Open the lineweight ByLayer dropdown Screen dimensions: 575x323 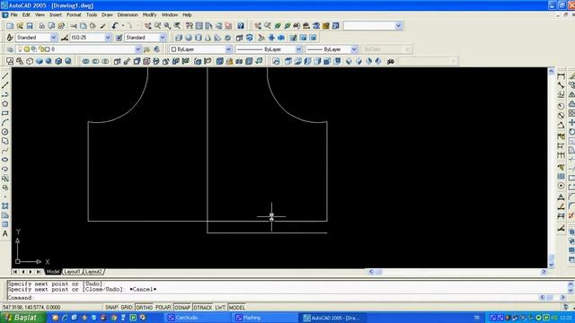pos(354,49)
